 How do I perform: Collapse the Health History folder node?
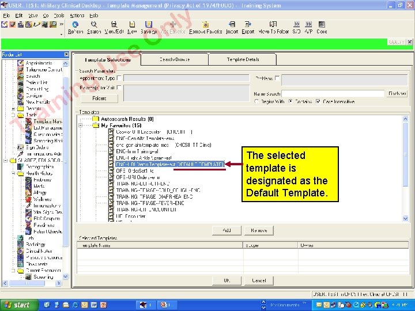(x=13, y=173)
